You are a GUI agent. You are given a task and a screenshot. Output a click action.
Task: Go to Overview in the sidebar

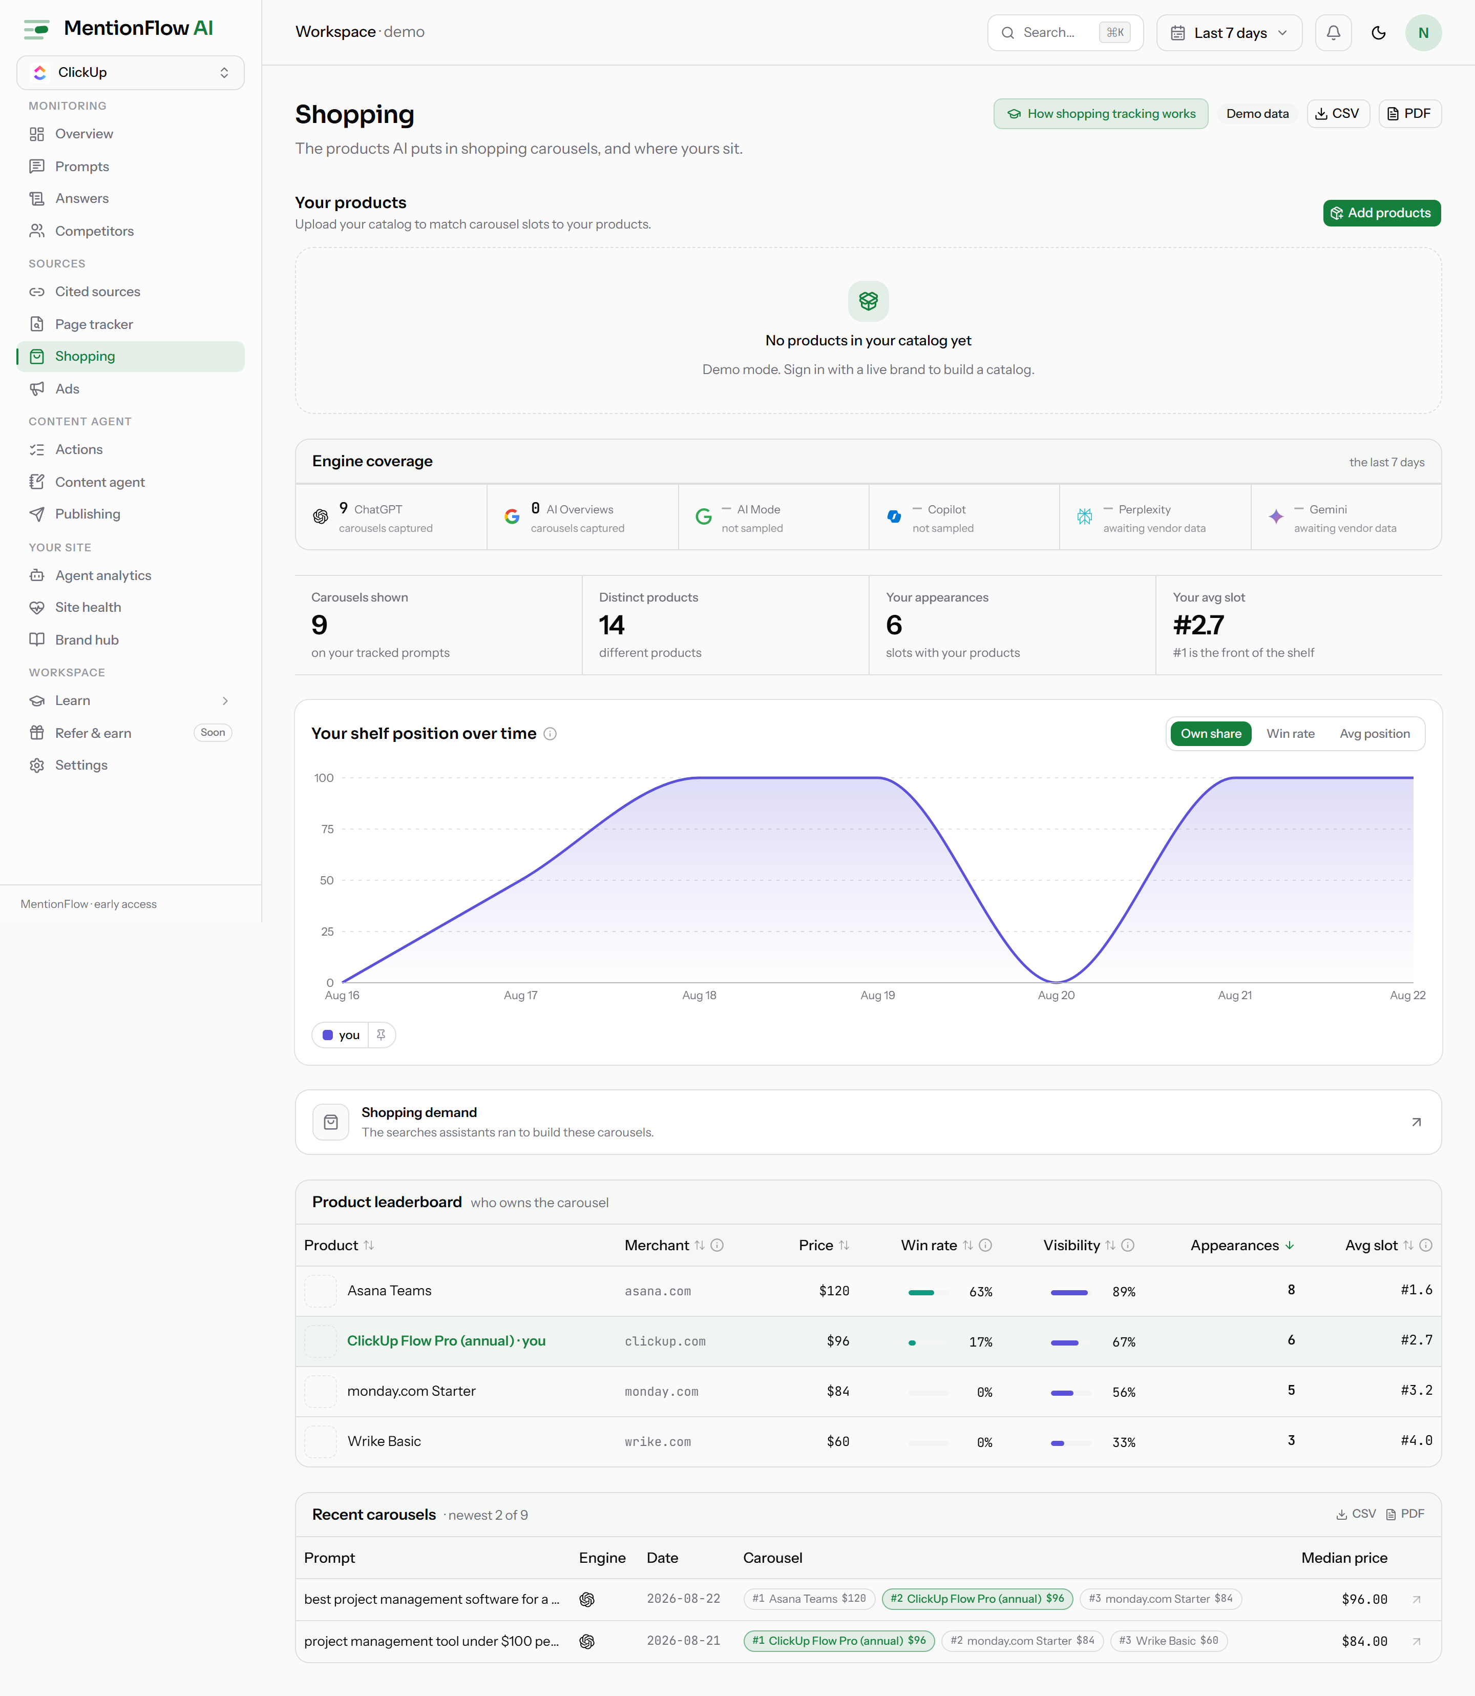coord(130,134)
